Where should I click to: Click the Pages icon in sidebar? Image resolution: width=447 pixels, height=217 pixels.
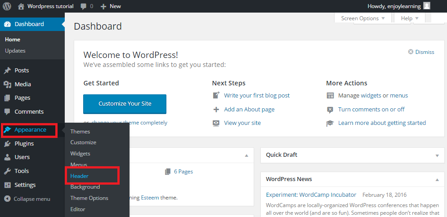[x=7, y=98]
